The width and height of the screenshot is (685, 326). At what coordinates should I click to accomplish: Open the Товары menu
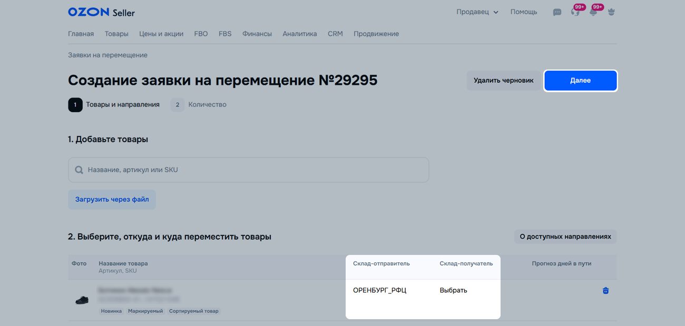tap(116, 34)
